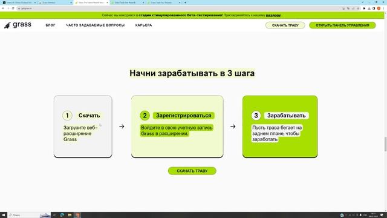387x218 pixels.
Task: Open the orange browser profile avatar
Action: (379, 8)
